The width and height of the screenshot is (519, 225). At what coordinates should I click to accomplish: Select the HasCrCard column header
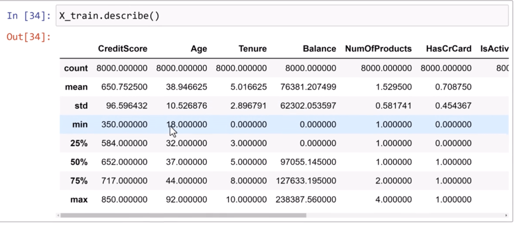pos(446,49)
